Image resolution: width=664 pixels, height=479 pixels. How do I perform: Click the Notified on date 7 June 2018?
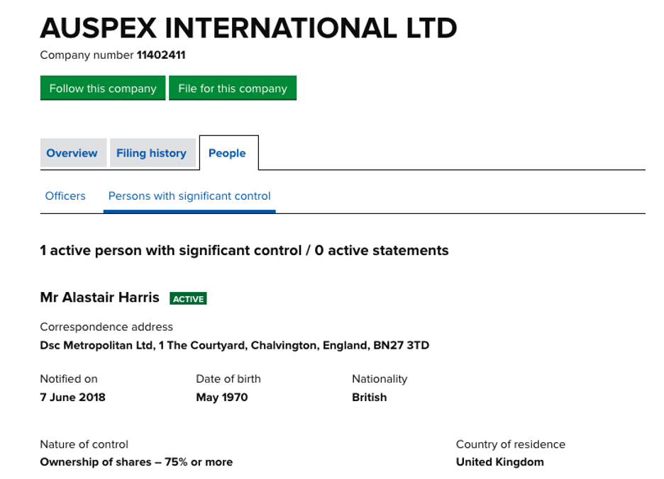[x=73, y=397]
